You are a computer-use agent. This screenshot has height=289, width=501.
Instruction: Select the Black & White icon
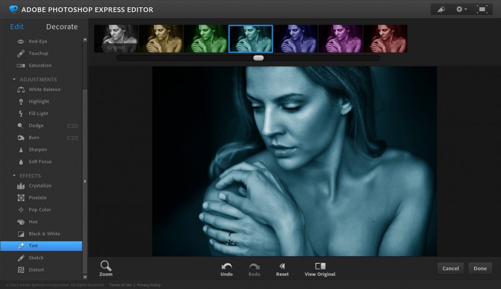21,234
